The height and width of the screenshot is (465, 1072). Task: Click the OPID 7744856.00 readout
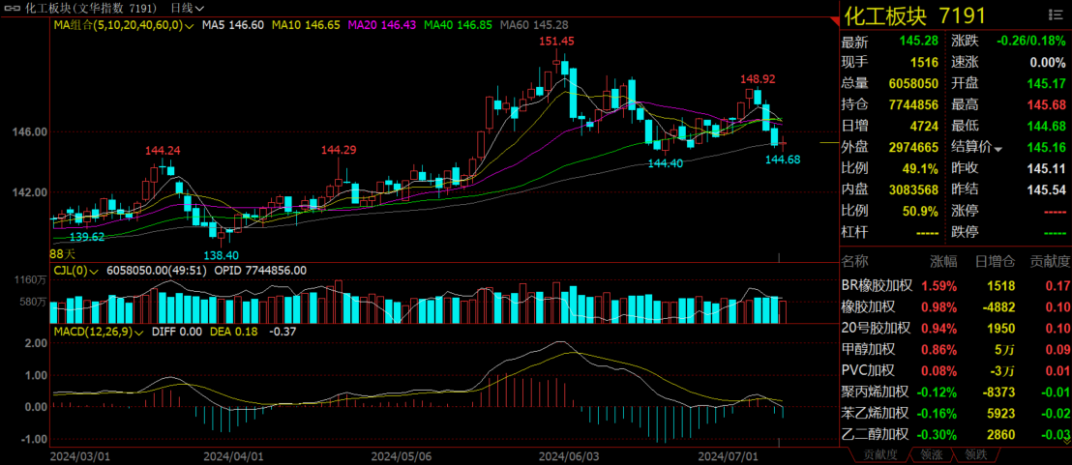260,271
